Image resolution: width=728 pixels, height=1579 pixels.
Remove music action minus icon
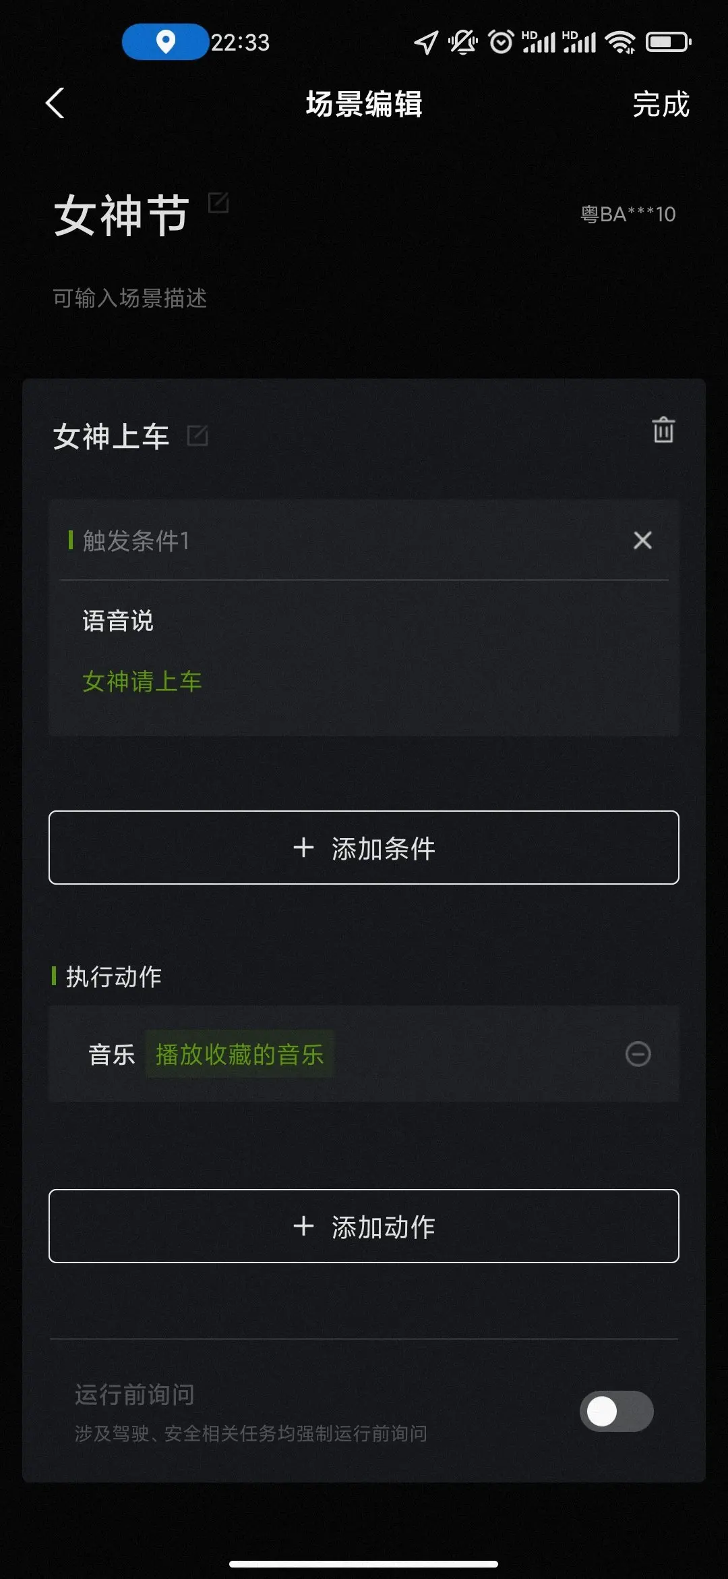(638, 1054)
